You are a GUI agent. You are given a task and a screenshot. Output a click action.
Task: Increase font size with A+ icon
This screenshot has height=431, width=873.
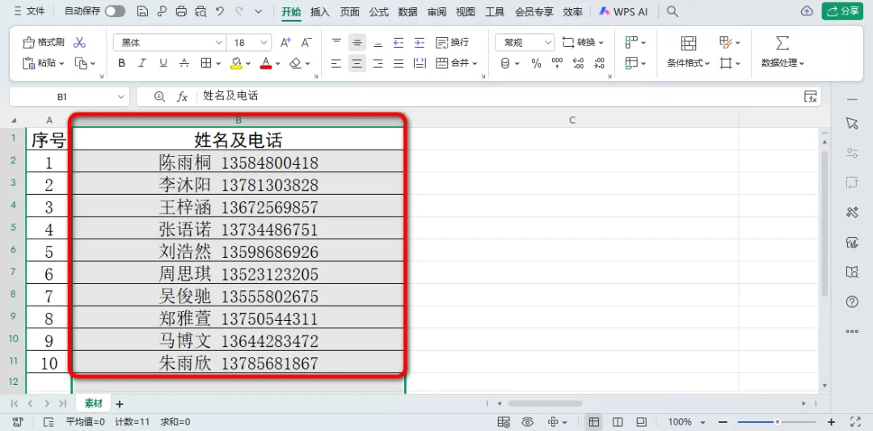pyautogui.click(x=285, y=42)
